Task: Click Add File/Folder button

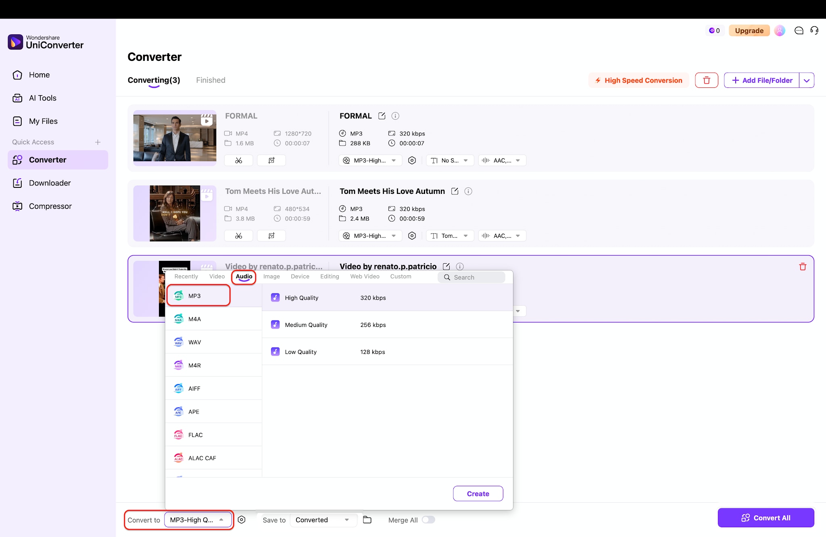Action: (x=761, y=80)
